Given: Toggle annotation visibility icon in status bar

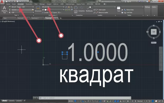Looking at the screenshot, I should click(115, 101).
